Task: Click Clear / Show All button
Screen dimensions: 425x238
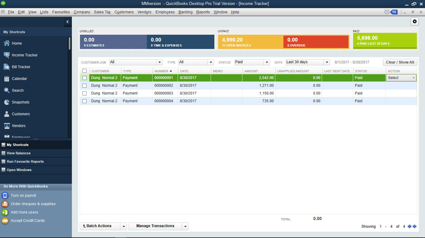Action: click(x=400, y=62)
